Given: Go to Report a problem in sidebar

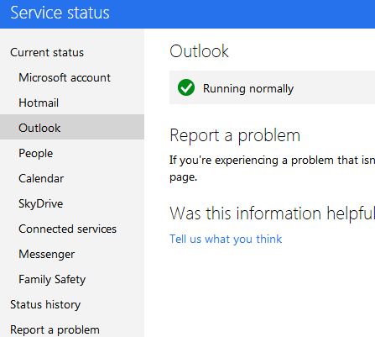Looking at the screenshot, I should (55, 330).
